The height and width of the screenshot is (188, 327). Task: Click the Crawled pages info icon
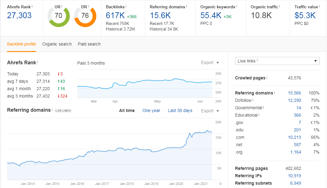point(267,78)
